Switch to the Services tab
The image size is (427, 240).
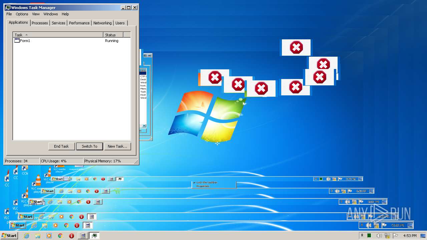[58, 23]
